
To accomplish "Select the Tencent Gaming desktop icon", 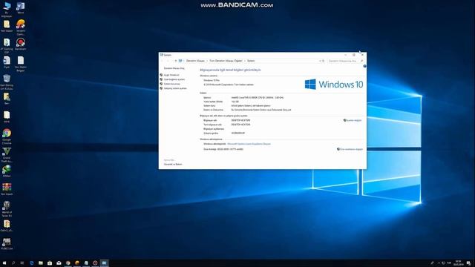I will point(21,27).
